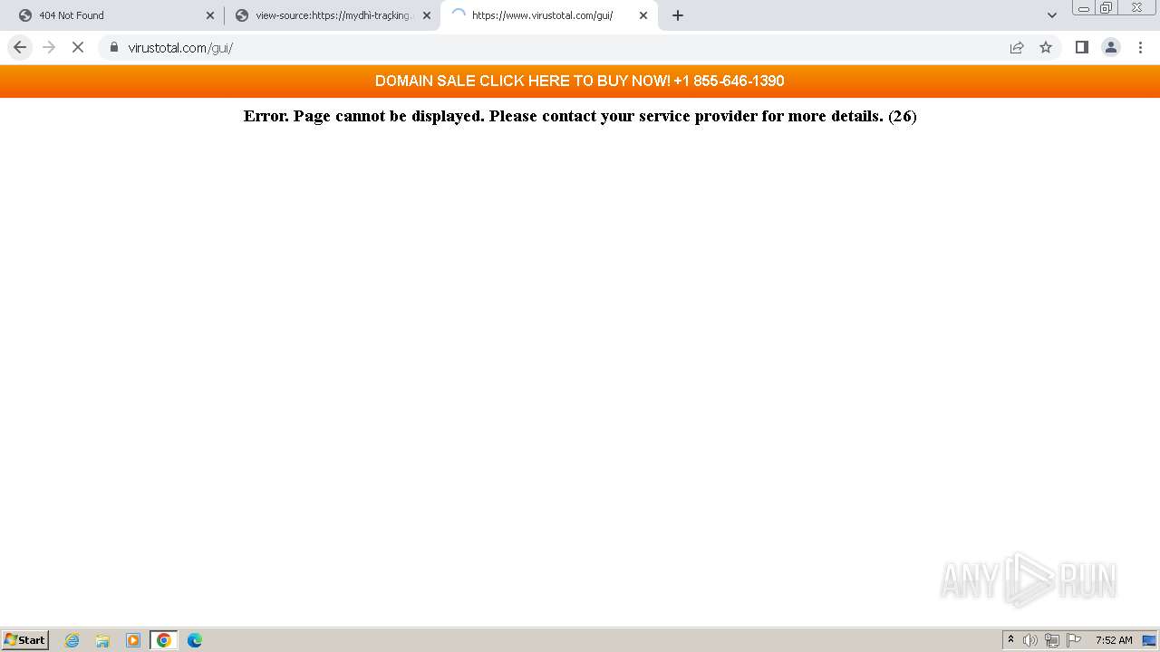Show hidden system tray icons

coord(1011,640)
